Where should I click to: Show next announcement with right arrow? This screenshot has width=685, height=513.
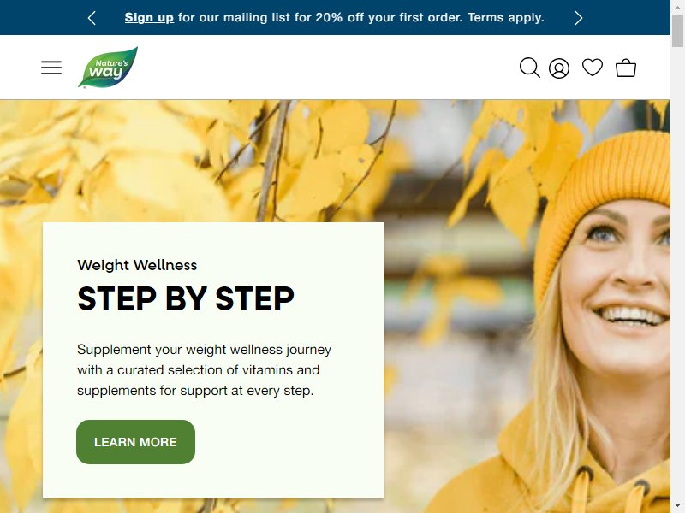point(579,18)
